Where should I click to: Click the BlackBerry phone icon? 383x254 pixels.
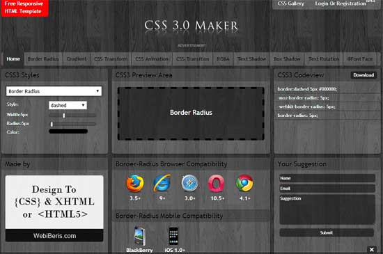pyautogui.click(x=139, y=236)
